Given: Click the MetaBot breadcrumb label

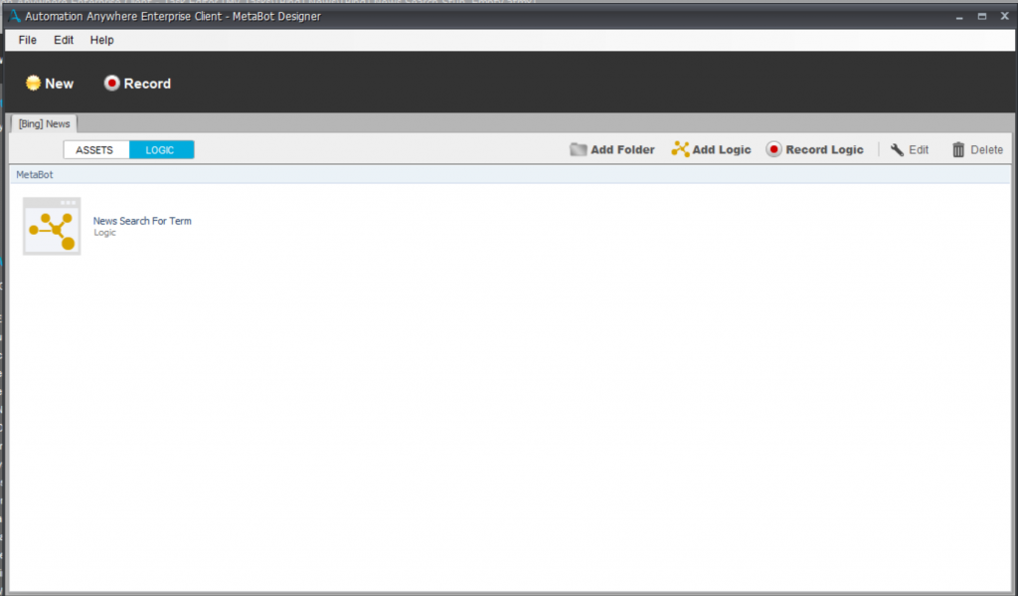Looking at the screenshot, I should click(35, 175).
